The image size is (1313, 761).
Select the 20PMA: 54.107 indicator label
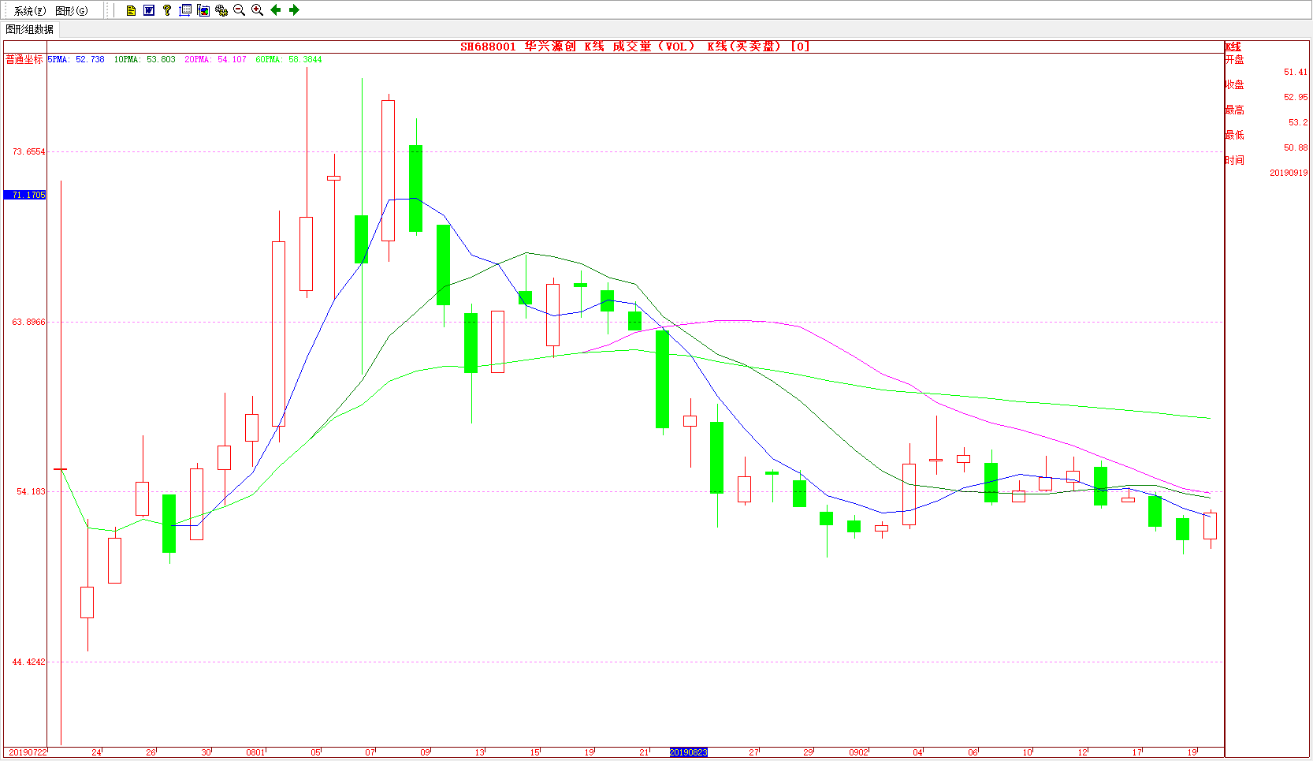[215, 59]
